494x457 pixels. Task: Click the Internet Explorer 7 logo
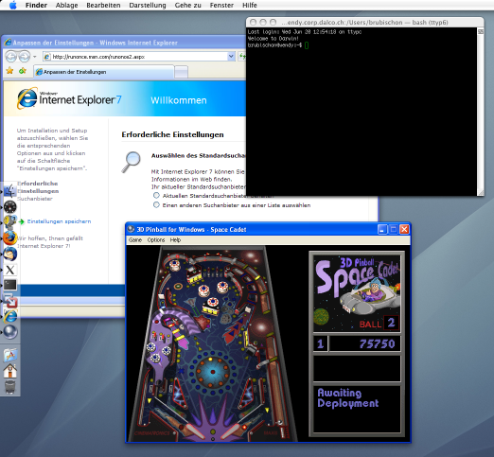coord(69,98)
